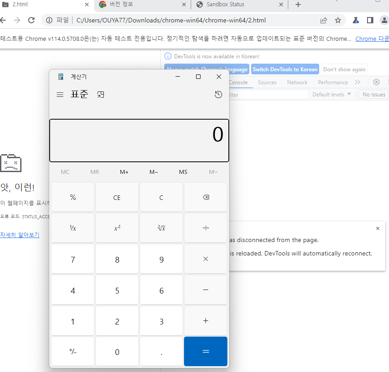
Task: Open Chrome Labs flask icon
Action: [x=356, y=20]
